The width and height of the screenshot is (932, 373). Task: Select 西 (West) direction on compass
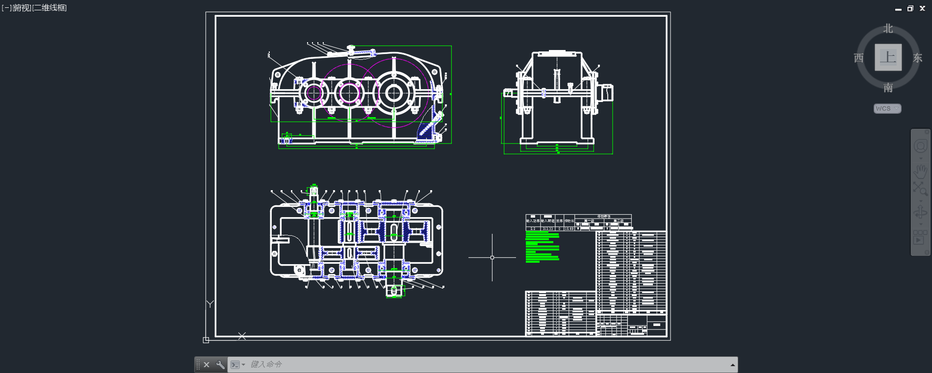(858, 58)
